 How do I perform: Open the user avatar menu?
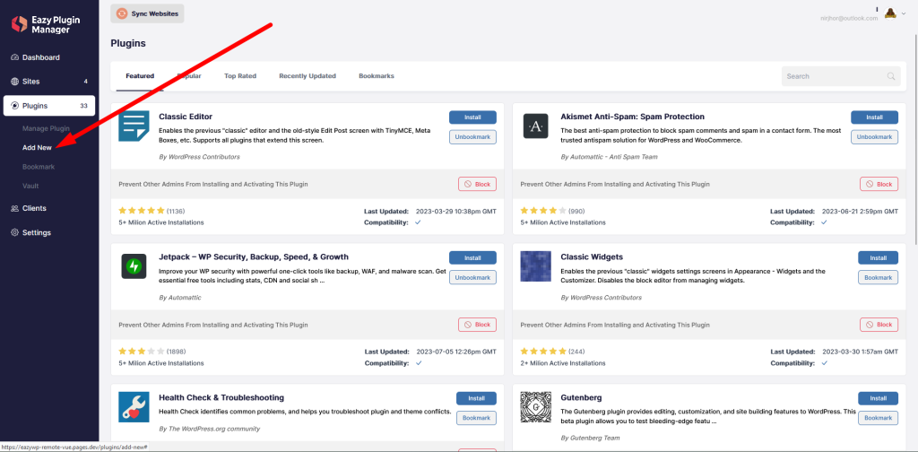point(890,14)
